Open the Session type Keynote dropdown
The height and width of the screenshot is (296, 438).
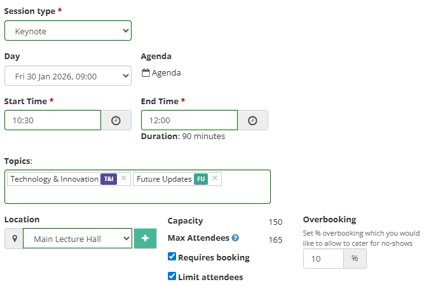click(68, 30)
